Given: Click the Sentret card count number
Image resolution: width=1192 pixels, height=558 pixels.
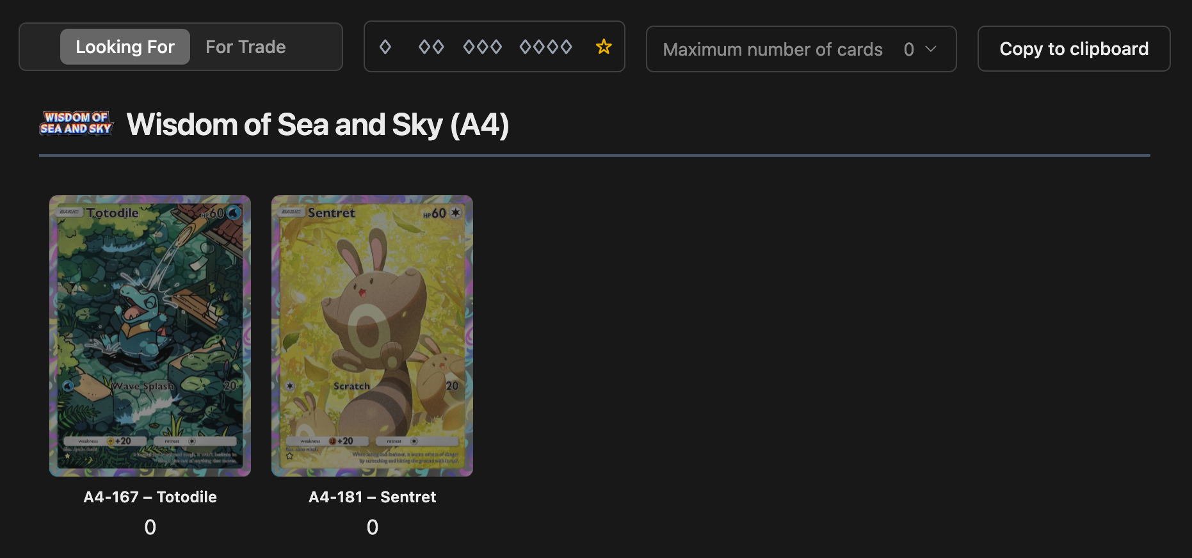Looking at the screenshot, I should point(372,527).
